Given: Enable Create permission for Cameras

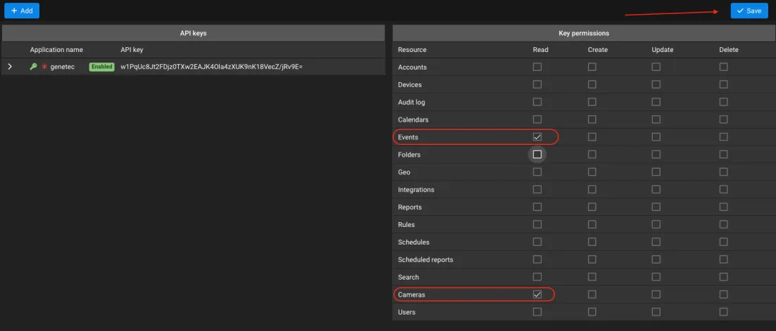Looking at the screenshot, I should (x=592, y=294).
